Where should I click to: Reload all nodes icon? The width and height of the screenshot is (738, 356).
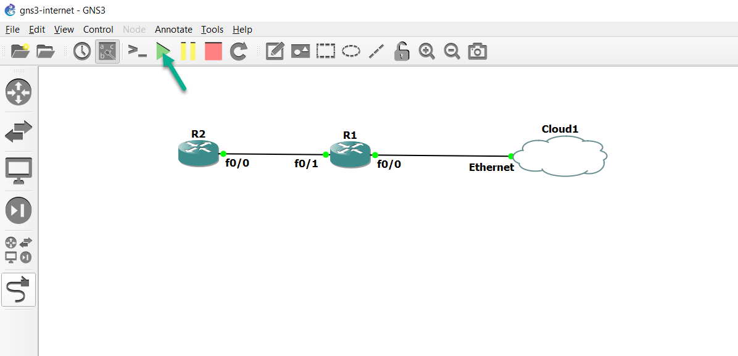239,51
